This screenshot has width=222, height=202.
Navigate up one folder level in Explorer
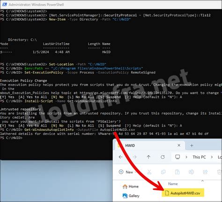click(148, 157)
